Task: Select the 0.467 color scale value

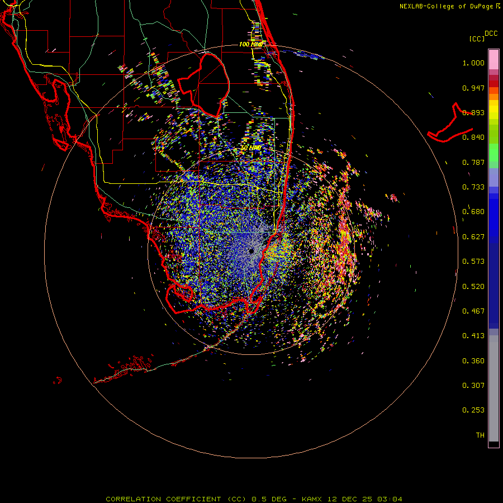Action: [x=473, y=311]
